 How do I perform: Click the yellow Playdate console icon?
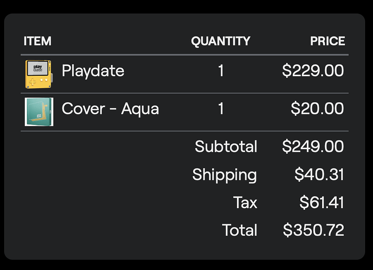tap(38, 74)
